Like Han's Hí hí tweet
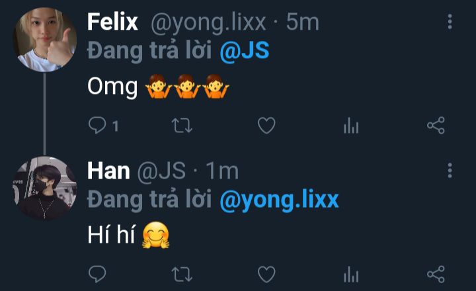 (266, 274)
